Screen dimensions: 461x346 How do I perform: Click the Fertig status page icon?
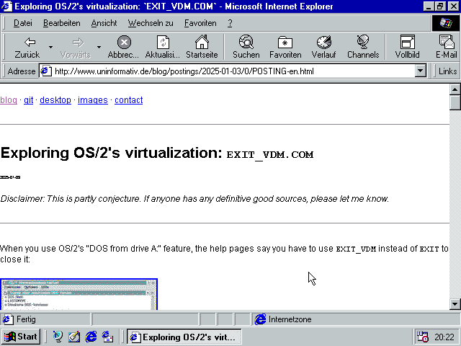click(x=8, y=319)
